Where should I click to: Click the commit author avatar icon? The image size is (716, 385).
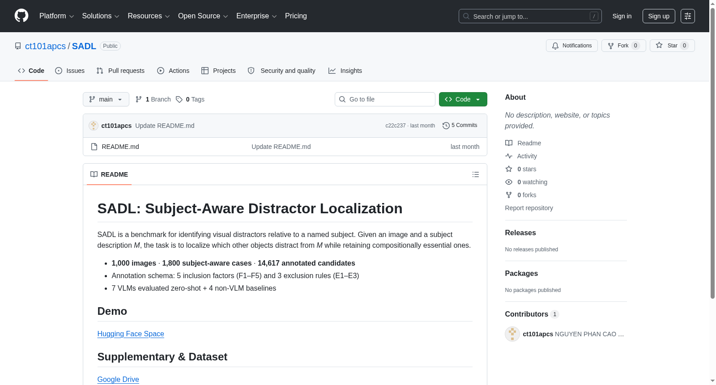(x=94, y=126)
